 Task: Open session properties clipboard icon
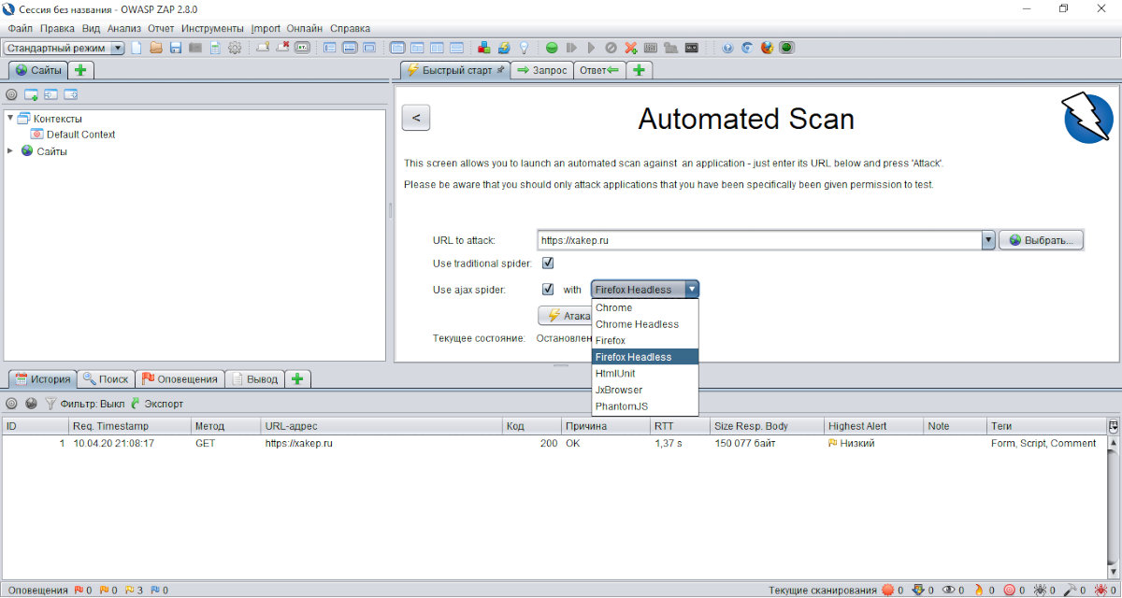(215, 48)
